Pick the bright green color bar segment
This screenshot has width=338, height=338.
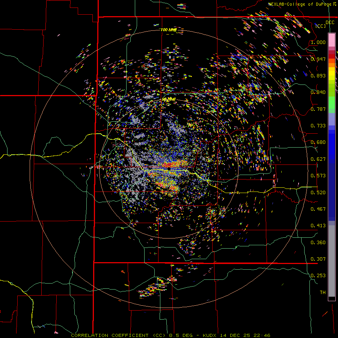332,103
